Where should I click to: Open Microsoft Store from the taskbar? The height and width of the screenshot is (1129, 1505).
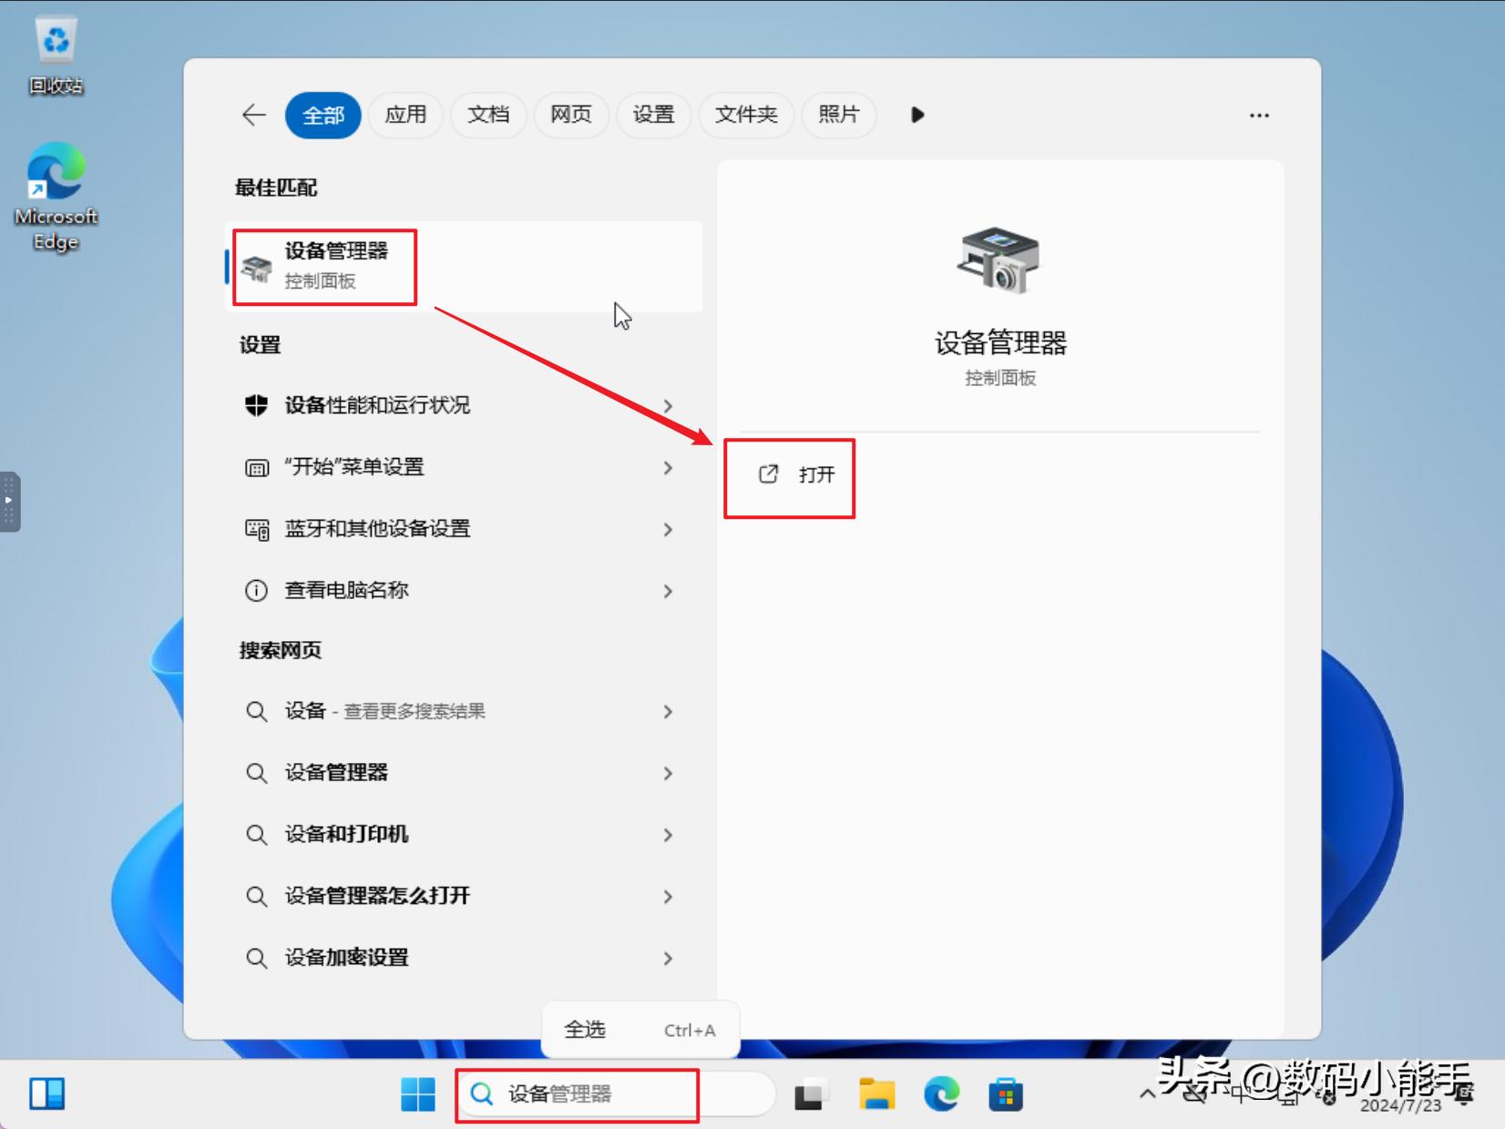(x=1006, y=1093)
